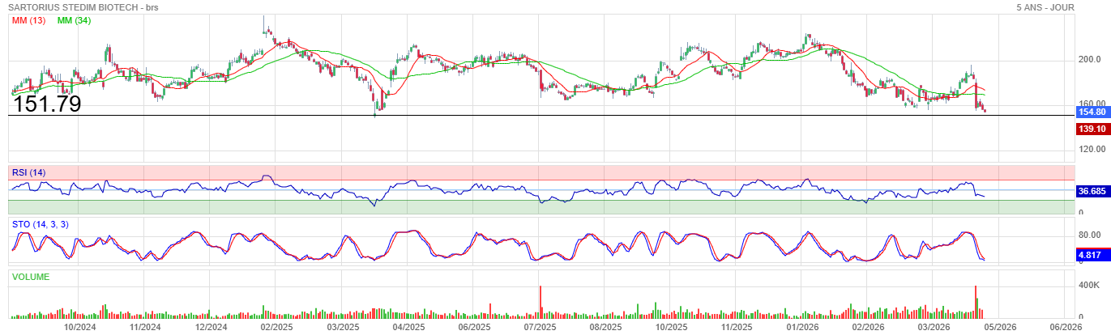Click the 06/2026 date on the time axis
Screen dimensions: 1111x335
(1066, 327)
